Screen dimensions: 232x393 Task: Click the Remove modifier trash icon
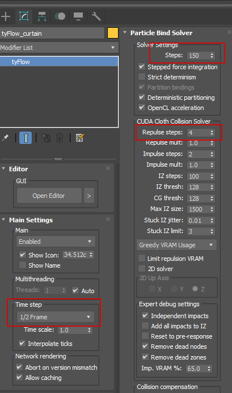coord(60,138)
